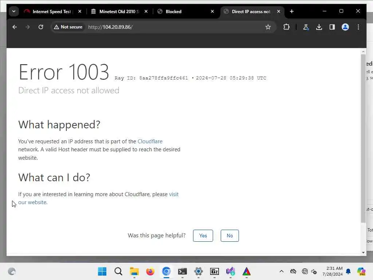Viewport: 373px width, 280px height.
Task: Click the muted volume tray icon
Action: (314, 271)
